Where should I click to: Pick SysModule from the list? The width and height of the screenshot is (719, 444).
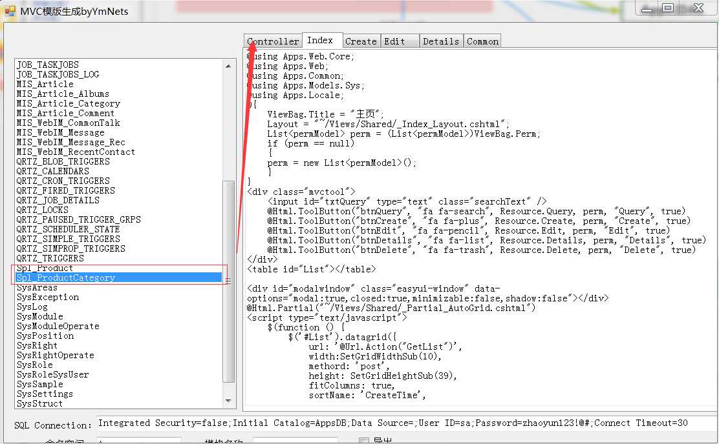tap(40, 316)
